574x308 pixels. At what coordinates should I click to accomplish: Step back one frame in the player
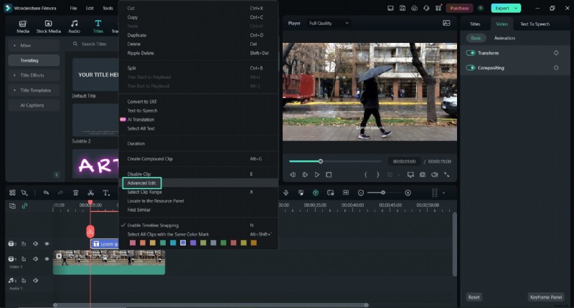tap(293, 175)
